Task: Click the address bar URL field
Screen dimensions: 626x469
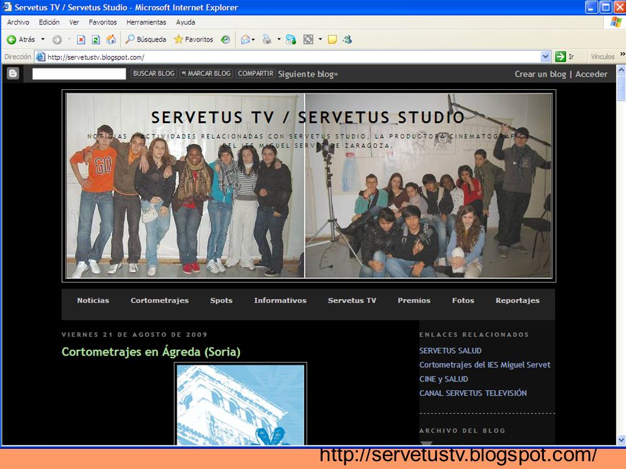Action: click(x=293, y=57)
